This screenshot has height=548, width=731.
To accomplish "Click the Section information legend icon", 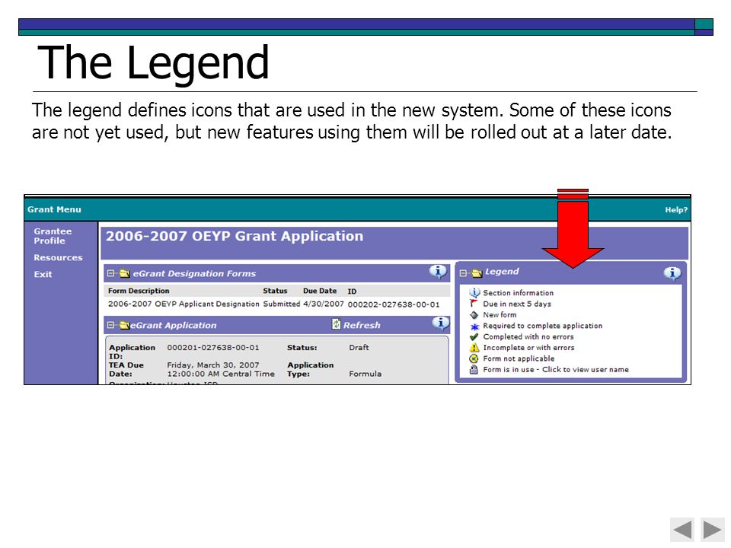I will point(474,292).
